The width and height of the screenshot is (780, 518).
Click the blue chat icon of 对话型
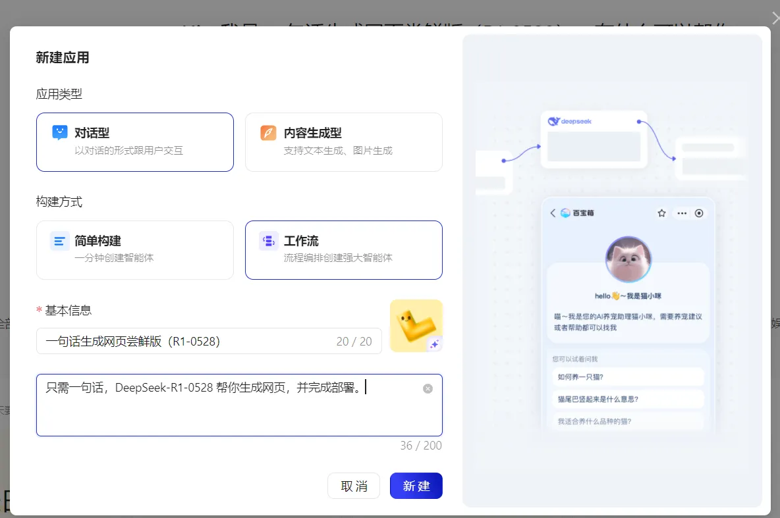(x=60, y=133)
